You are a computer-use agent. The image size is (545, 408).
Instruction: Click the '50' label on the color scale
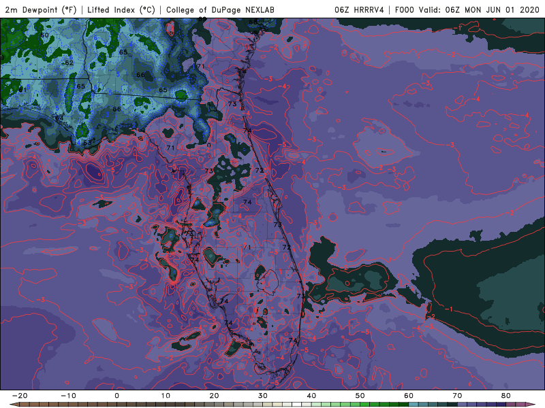[360, 396]
